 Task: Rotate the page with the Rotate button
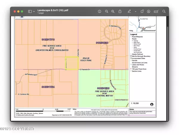click(142, 11)
